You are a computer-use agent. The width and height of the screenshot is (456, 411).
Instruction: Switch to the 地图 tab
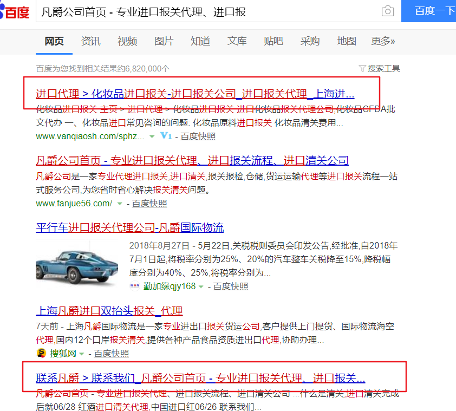tap(347, 41)
